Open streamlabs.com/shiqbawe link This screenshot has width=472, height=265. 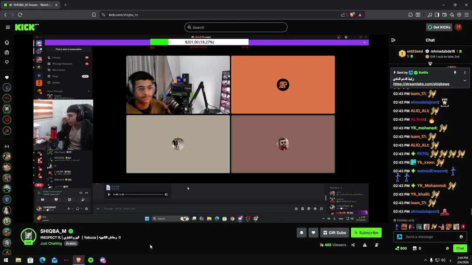coord(421,84)
